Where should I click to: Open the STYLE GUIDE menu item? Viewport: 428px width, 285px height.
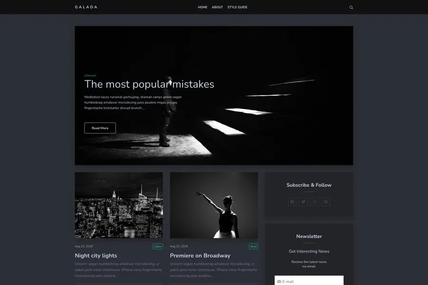(x=237, y=8)
